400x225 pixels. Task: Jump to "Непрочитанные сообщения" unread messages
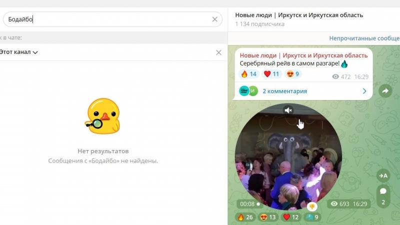(x=364, y=38)
